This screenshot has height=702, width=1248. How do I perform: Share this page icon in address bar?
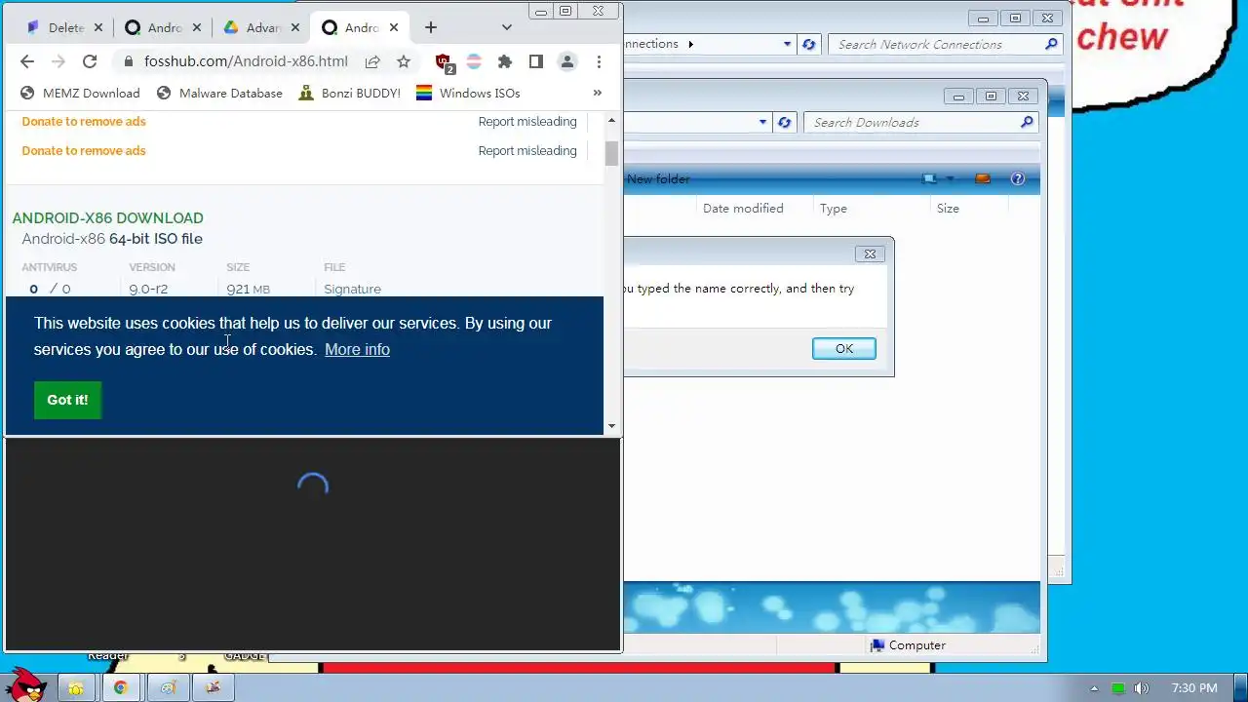372,61
